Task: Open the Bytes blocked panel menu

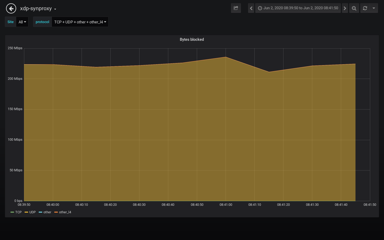Action: click(191, 39)
